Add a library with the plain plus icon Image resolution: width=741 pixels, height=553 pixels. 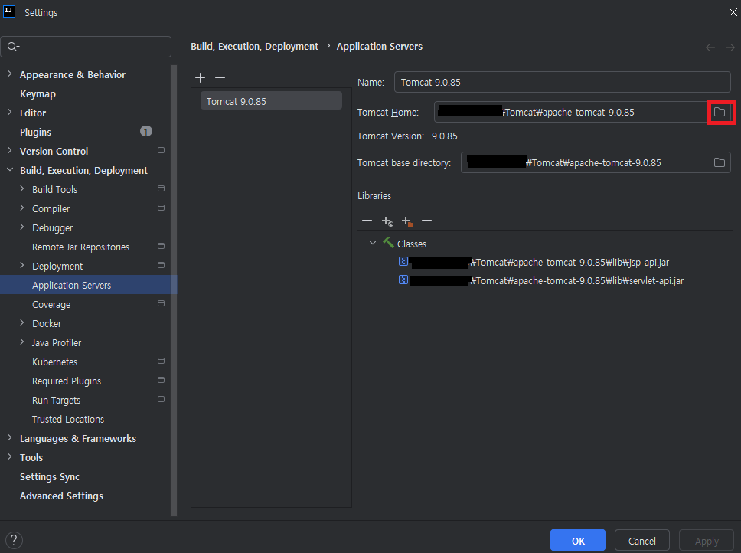(x=367, y=221)
